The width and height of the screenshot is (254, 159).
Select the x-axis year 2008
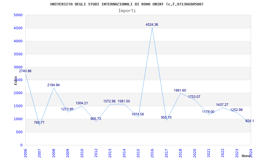pyautogui.click(x=54, y=153)
